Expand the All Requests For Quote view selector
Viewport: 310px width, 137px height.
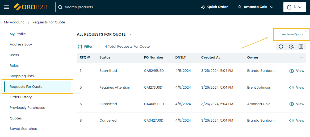coord(130,34)
